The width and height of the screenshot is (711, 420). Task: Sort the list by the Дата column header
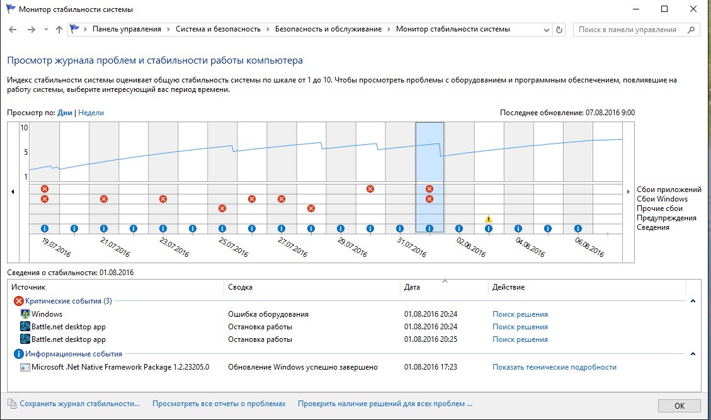[x=412, y=287]
